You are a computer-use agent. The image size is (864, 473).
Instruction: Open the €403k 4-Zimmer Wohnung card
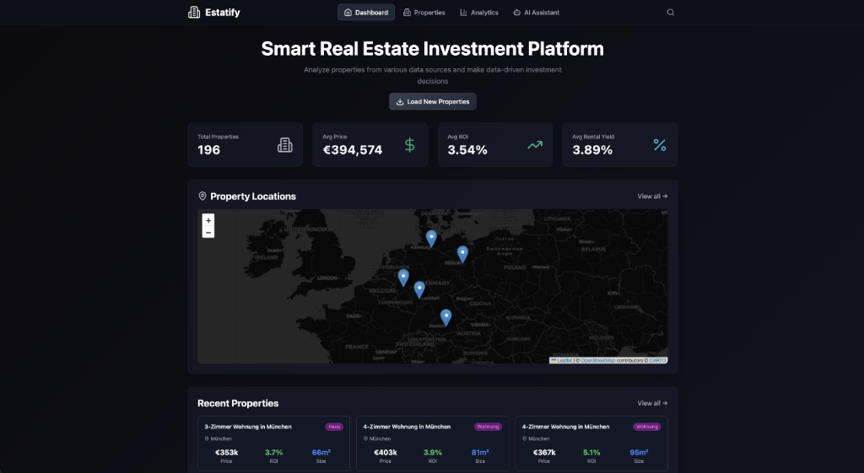point(433,443)
